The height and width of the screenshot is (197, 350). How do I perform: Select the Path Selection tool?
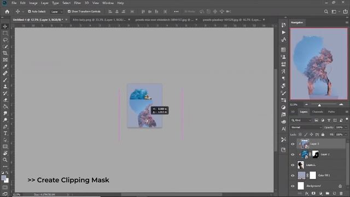[x=5, y=140]
